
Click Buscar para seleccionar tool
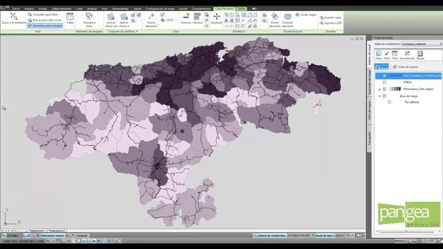pyautogui.click(x=45, y=20)
